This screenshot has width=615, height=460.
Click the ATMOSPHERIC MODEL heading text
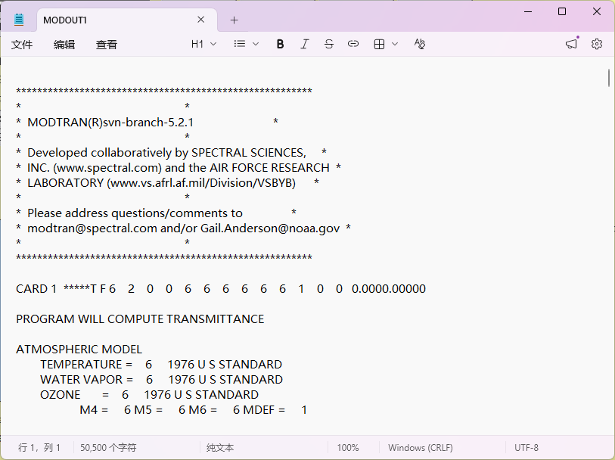coord(79,350)
